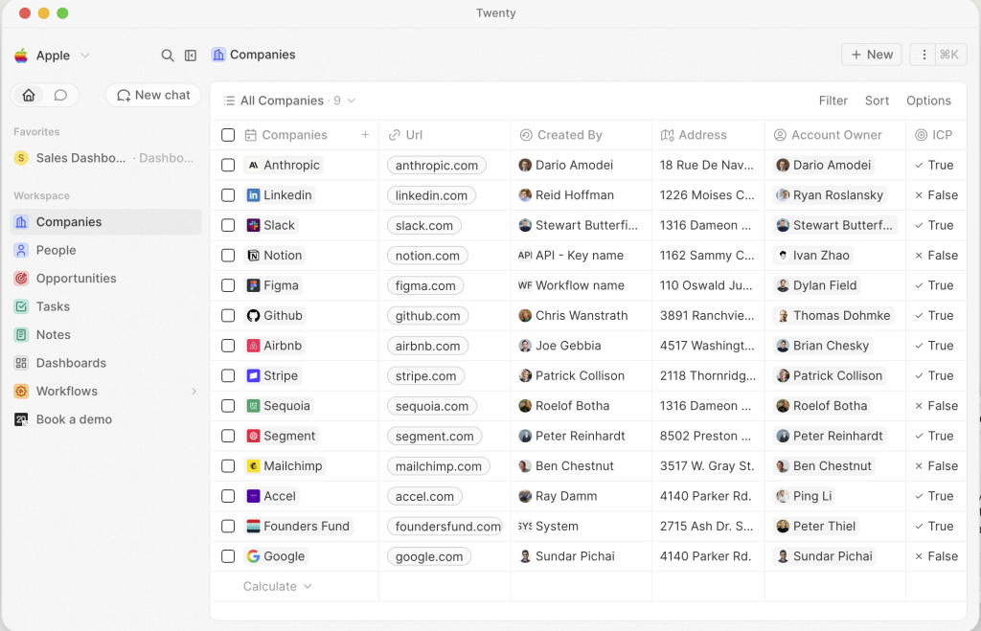Click the Ray Damm created-by cell

(582, 496)
